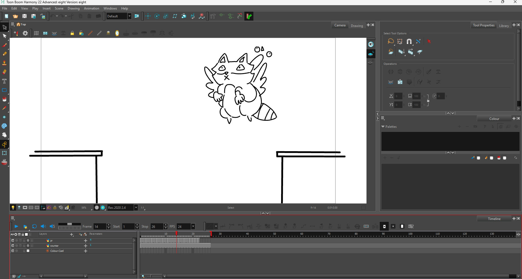Viewport: 522px width, 279px height.
Task: Select the Colour-Card layer name
Action: (57, 251)
